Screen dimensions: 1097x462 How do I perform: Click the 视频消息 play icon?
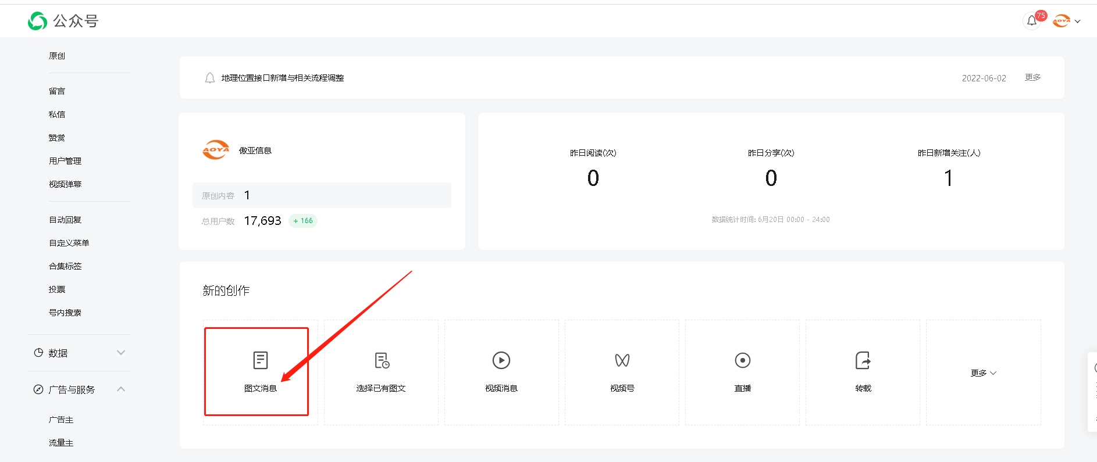pos(501,360)
